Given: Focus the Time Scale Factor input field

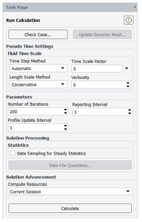Looking at the screenshot, I should (x=97, y=69).
